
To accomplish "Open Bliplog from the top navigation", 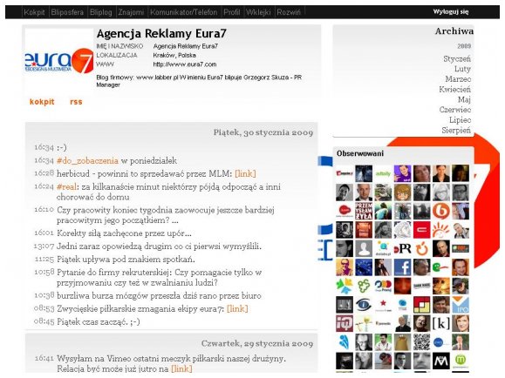I will (101, 12).
